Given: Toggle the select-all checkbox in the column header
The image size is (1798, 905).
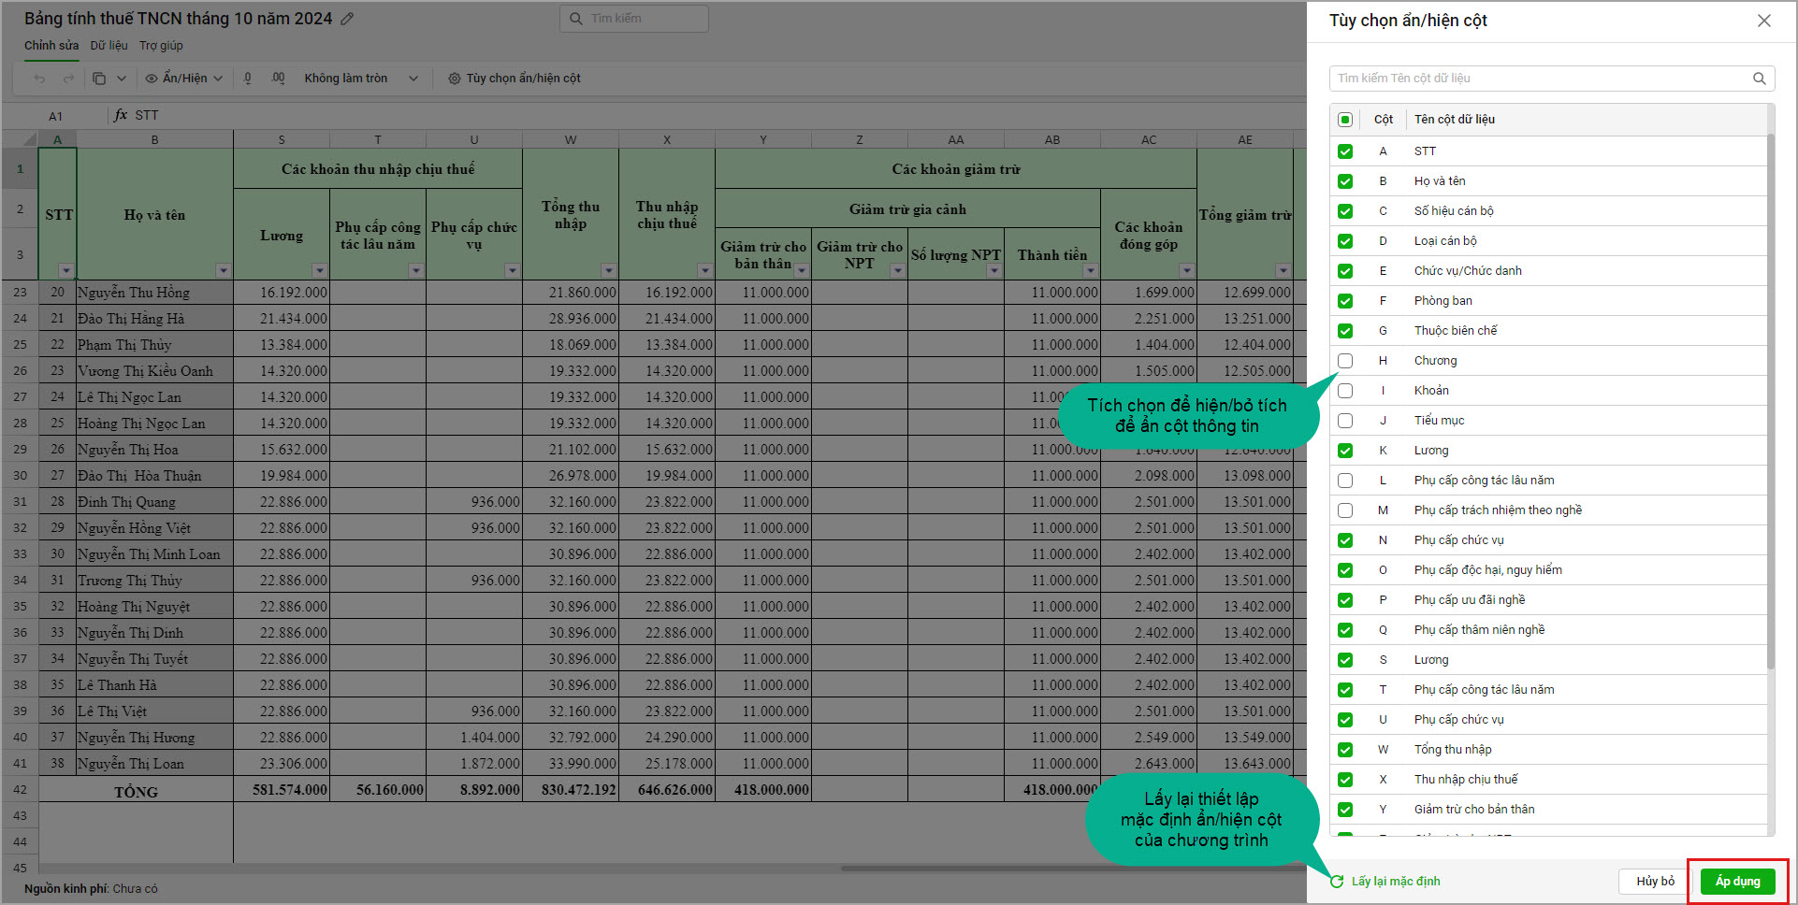Looking at the screenshot, I should coord(1345,120).
